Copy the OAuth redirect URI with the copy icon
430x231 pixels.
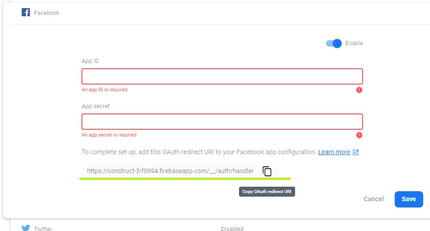(x=267, y=171)
